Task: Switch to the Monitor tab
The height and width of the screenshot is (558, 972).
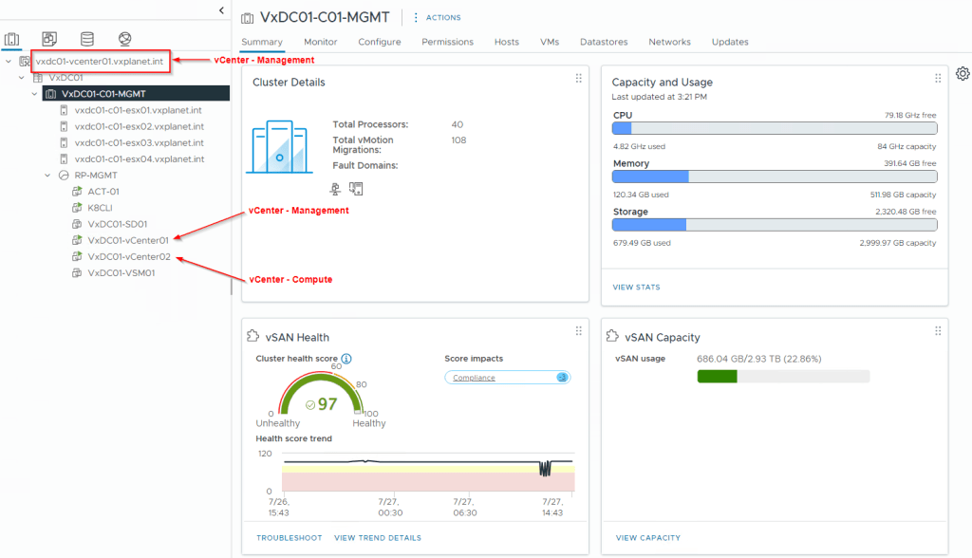Action: tap(321, 42)
